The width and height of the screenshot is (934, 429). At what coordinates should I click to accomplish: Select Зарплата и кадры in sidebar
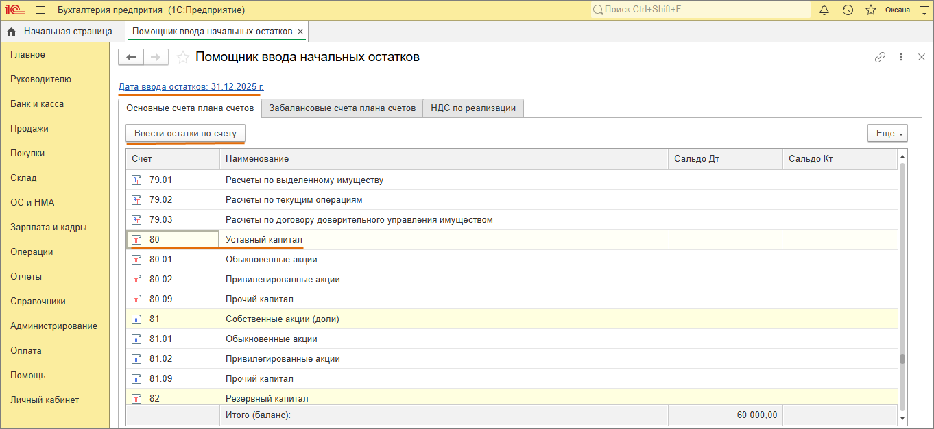[48, 228]
